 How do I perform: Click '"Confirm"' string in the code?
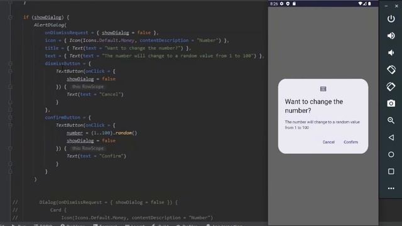click(111, 156)
